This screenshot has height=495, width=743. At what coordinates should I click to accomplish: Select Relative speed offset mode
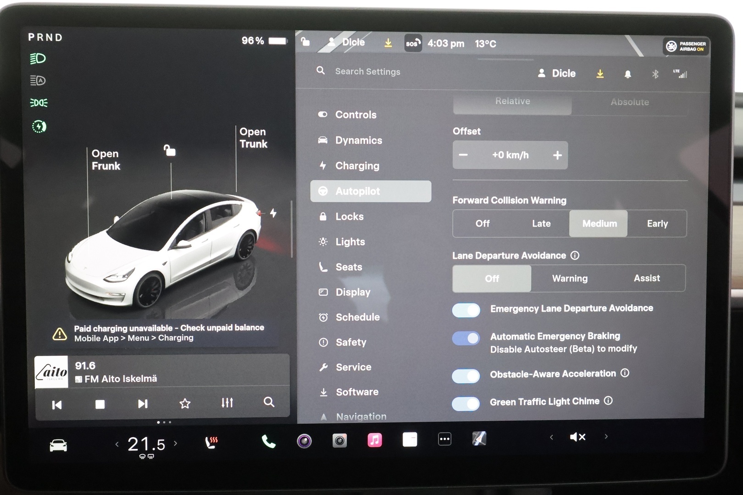pyautogui.click(x=512, y=103)
